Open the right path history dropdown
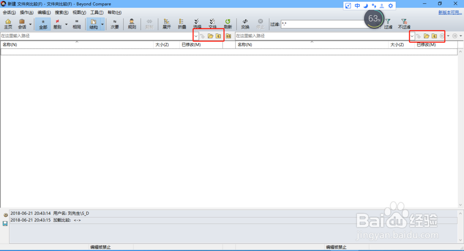The width and height of the screenshot is (464, 251). [412, 36]
